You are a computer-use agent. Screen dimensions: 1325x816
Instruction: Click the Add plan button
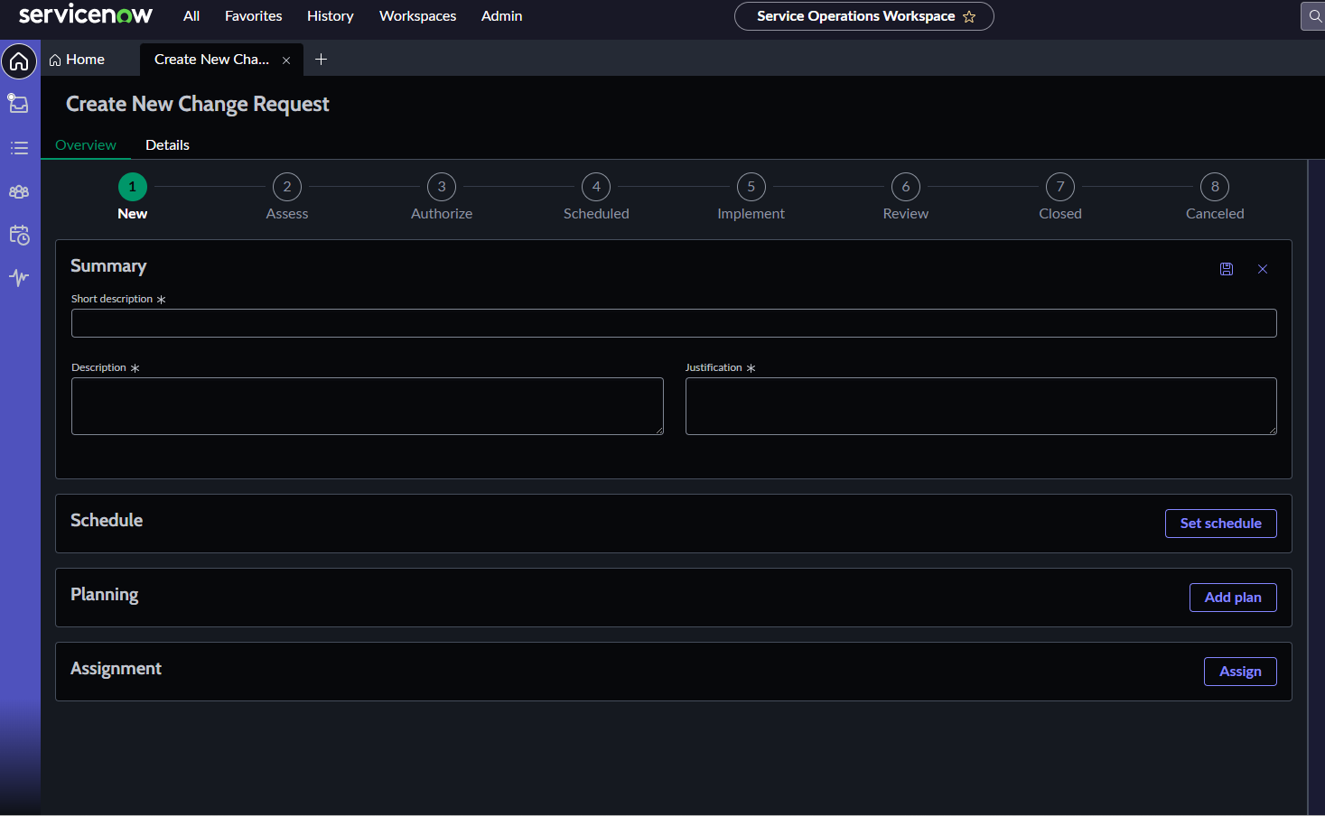[1232, 598]
